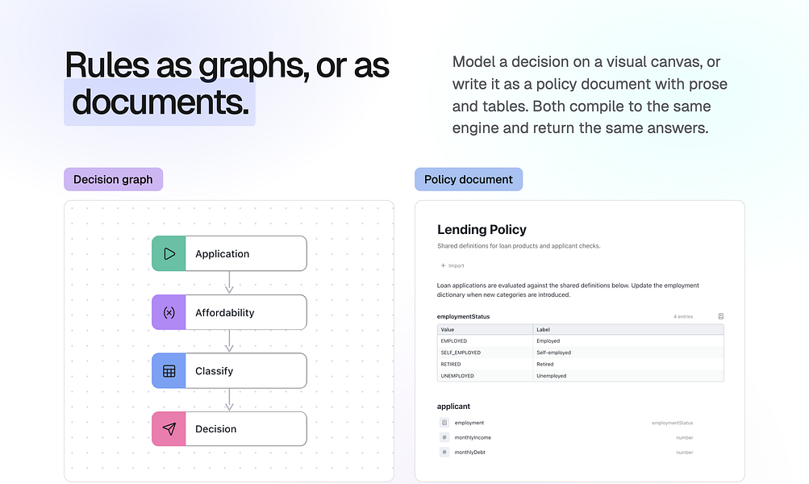Click the '4 entries' count text
Viewport: 809px width, 484px height.
coord(683,317)
